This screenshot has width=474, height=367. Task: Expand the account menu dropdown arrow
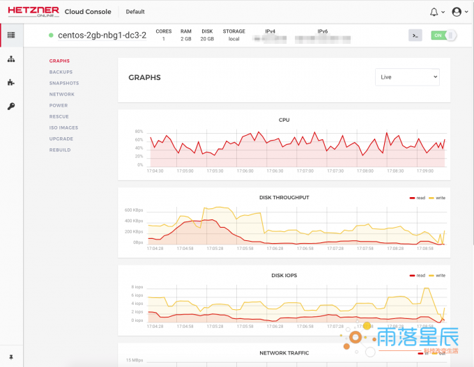coord(466,12)
